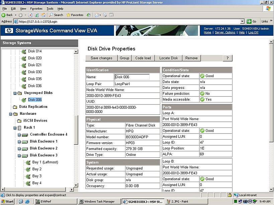
Task: Expand the Controller Enclosure 4 node
Action: point(19,135)
